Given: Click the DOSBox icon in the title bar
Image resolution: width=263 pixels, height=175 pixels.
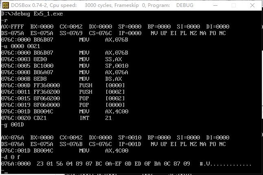Looking at the screenshot, I should pyautogui.click(x=6, y=5).
